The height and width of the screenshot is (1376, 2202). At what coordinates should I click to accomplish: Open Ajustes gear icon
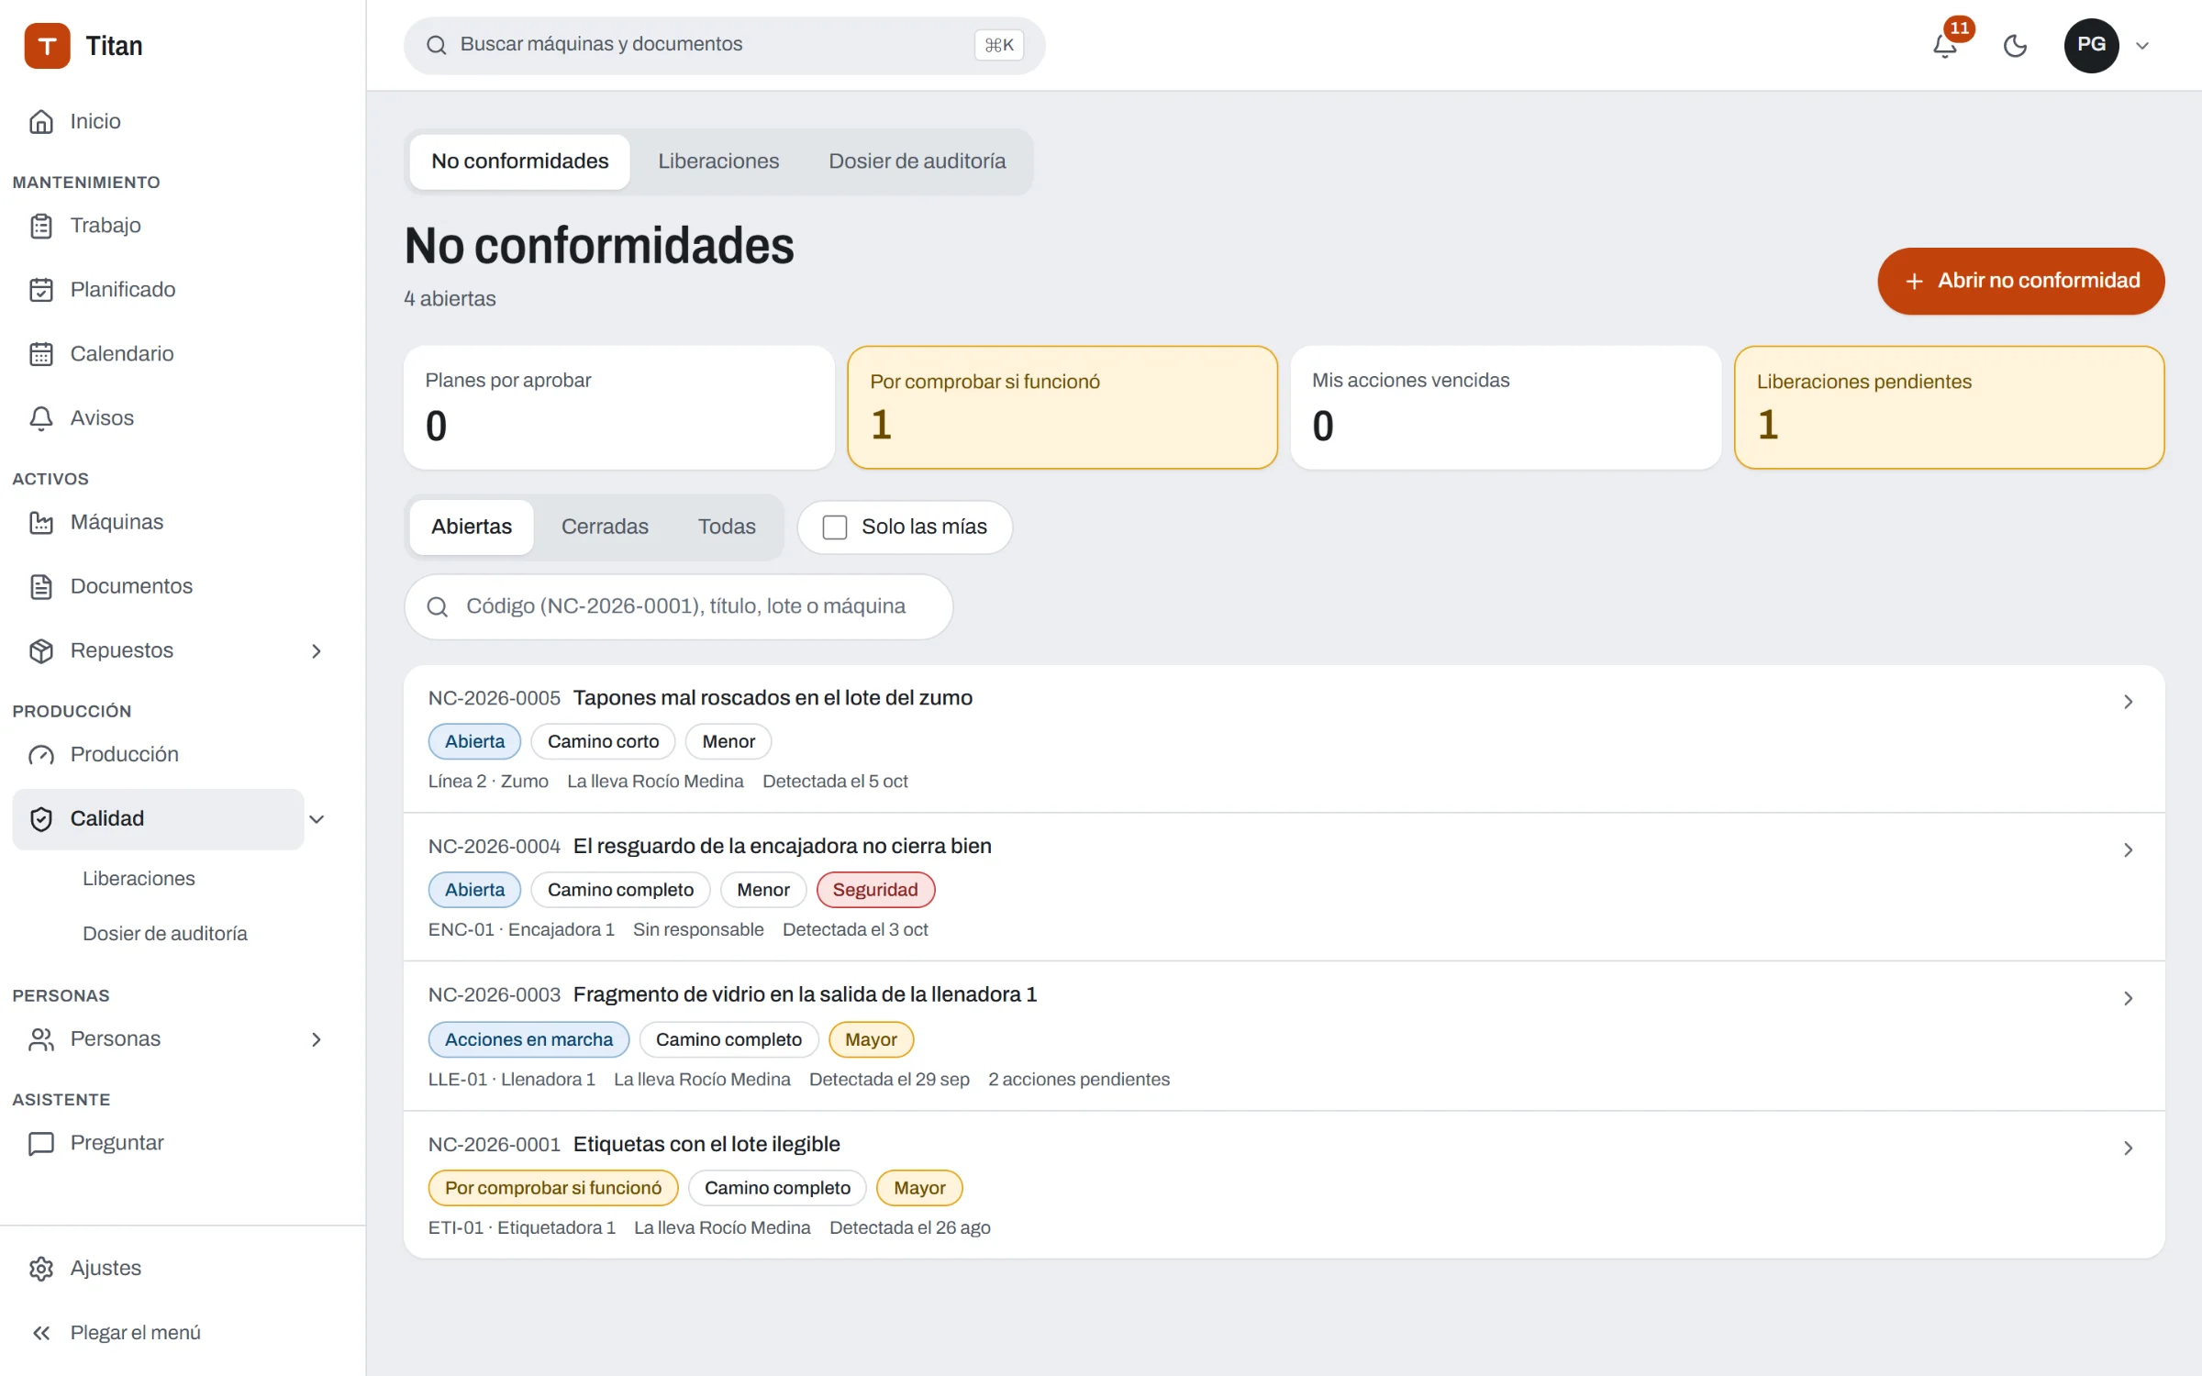(x=41, y=1268)
